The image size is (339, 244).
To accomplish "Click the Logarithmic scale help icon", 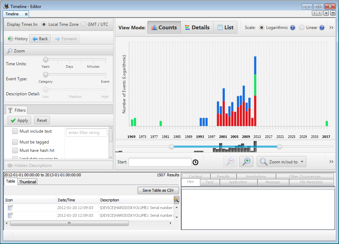I will click(x=293, y=28).
